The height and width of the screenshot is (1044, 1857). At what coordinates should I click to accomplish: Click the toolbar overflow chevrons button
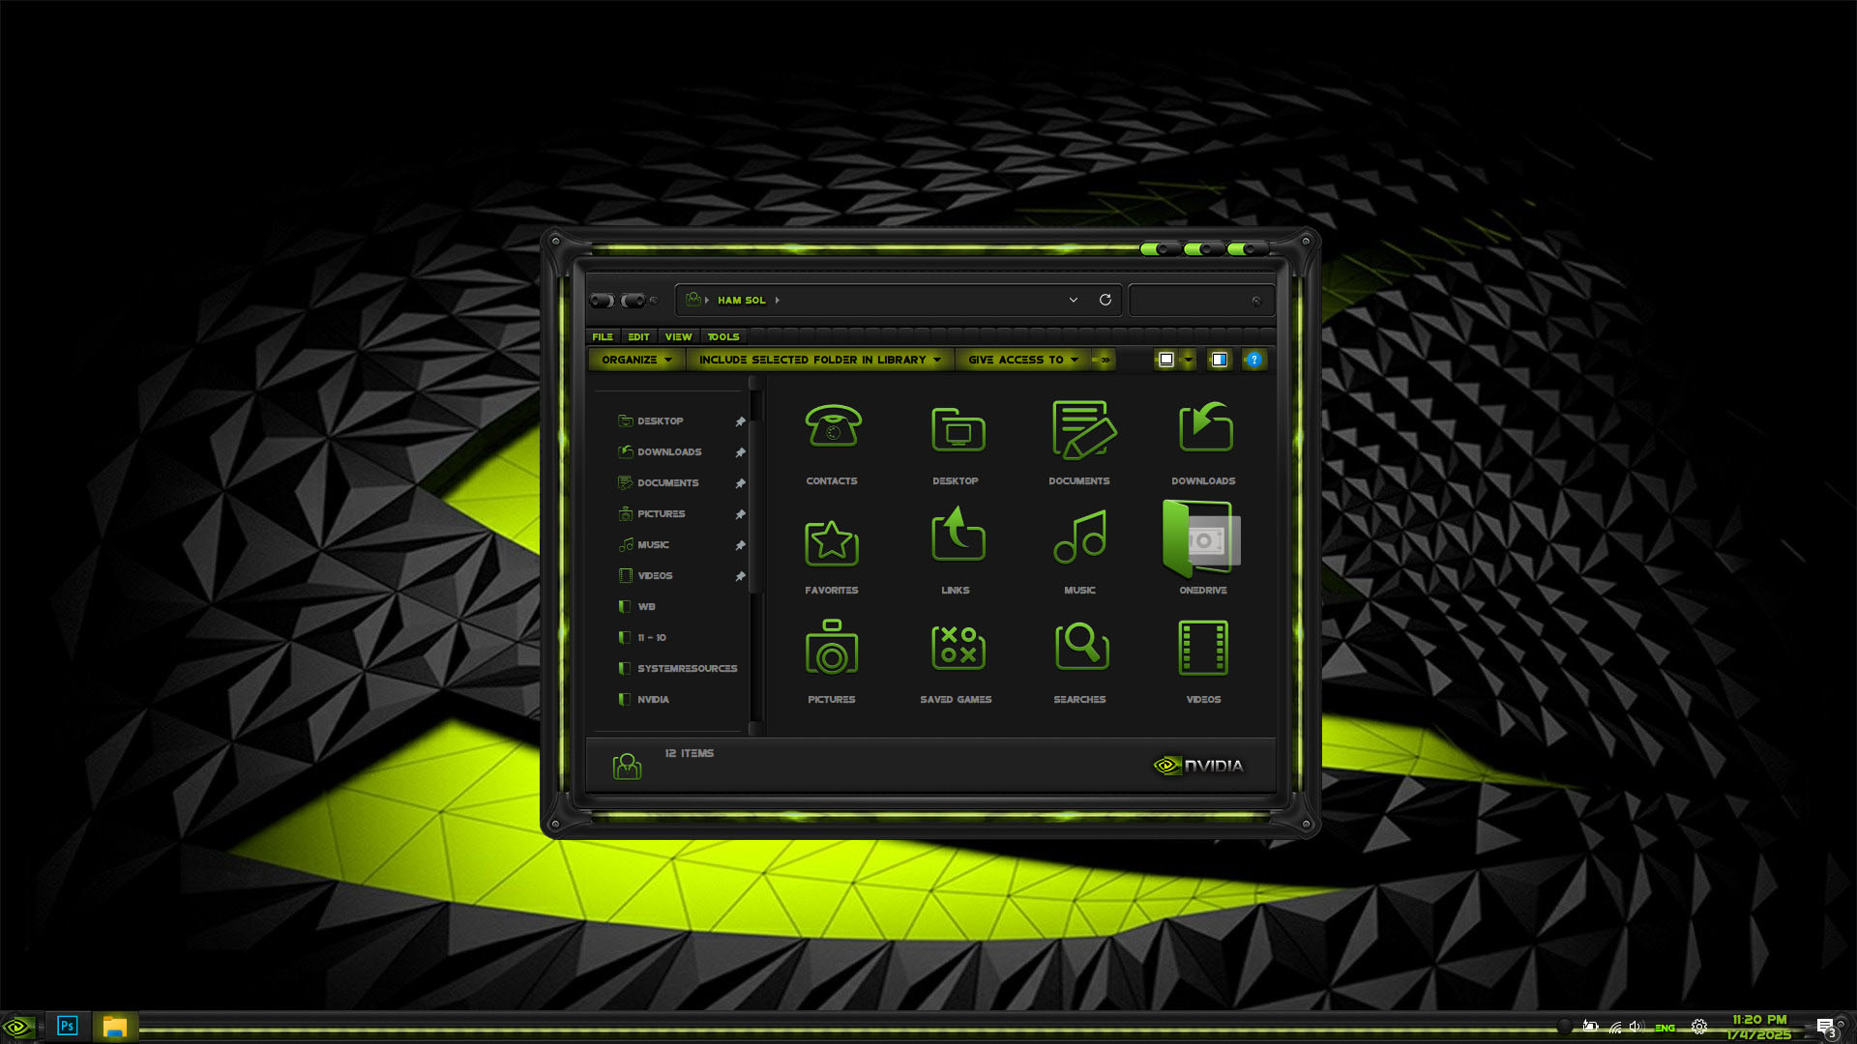(x=1104, y=360)
